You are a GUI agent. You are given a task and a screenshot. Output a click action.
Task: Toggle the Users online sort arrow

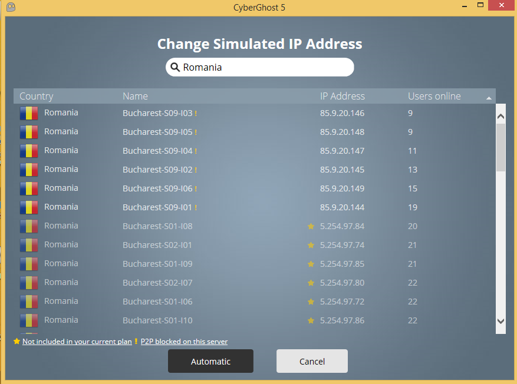[x=489, y=98]
